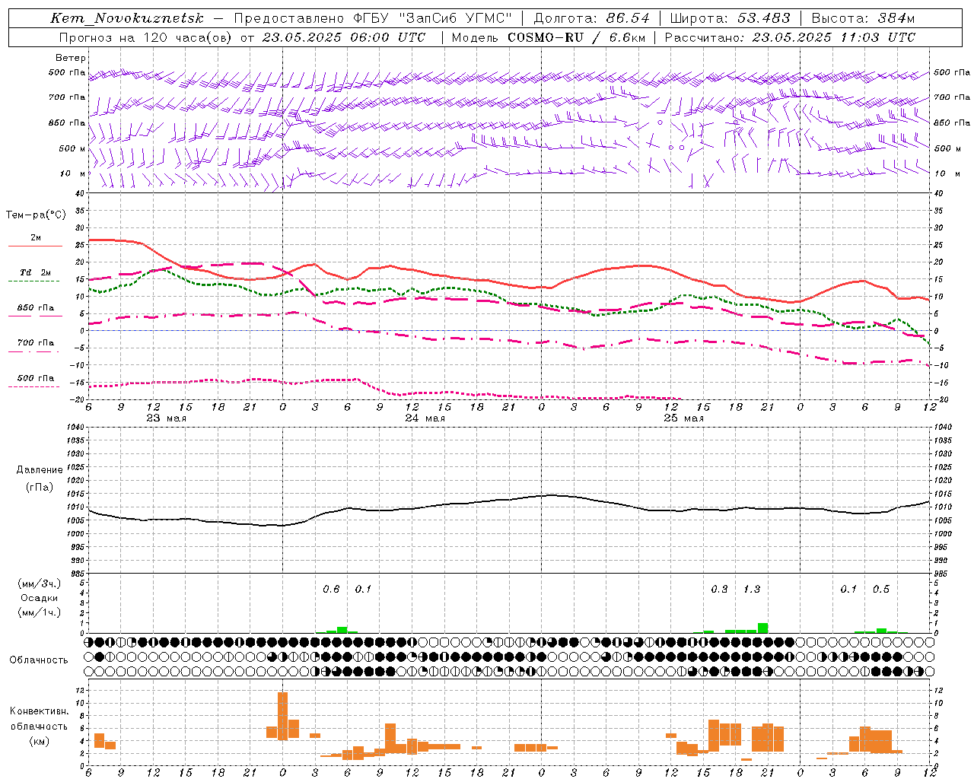Click the "(км)" unit label
The image size is (974, 779).
coord(40,741)
